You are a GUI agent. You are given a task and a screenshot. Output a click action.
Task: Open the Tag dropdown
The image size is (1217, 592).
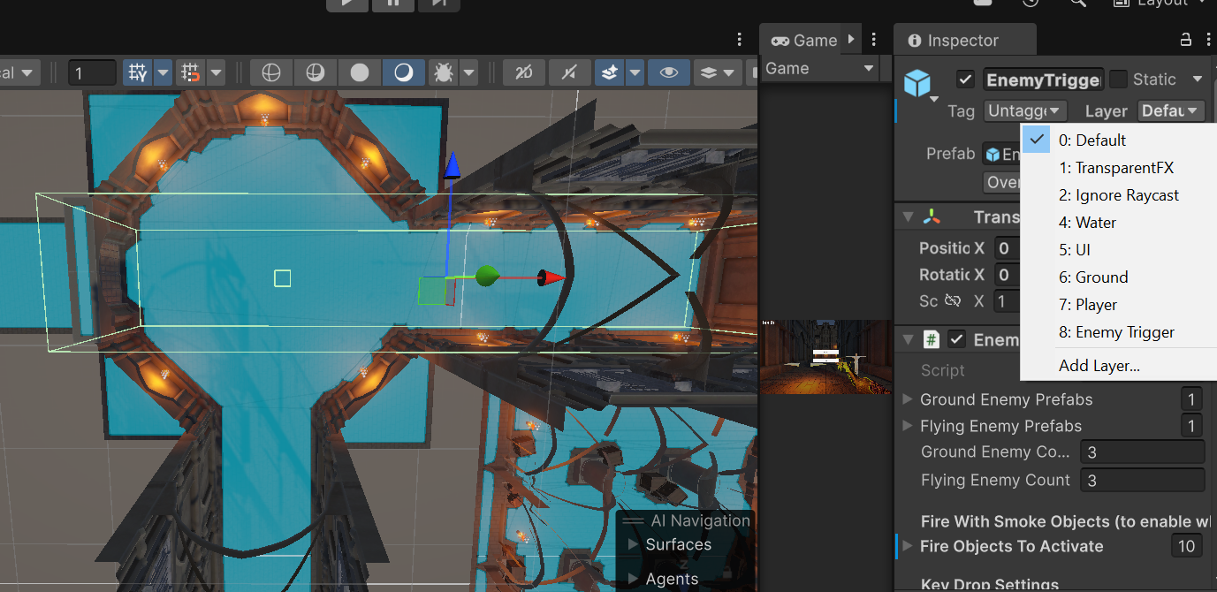(x=1025, y=110)
